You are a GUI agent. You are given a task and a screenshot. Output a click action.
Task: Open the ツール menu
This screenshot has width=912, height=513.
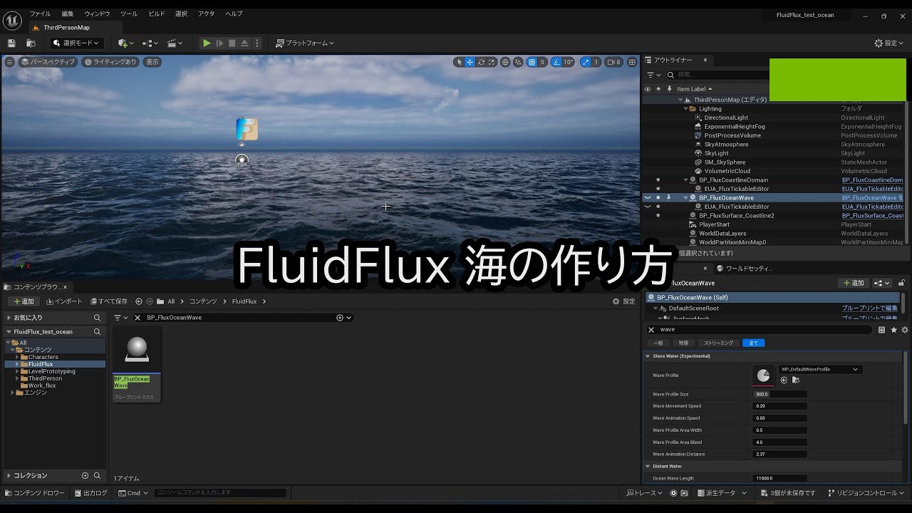(129, 14)
